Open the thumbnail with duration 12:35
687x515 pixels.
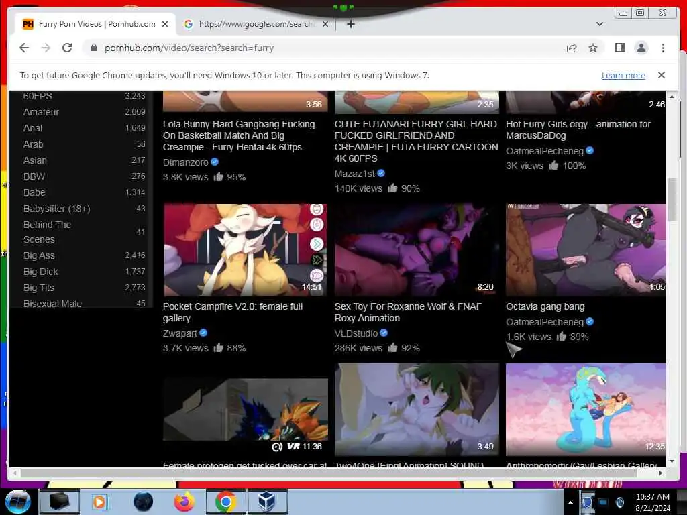586,410
